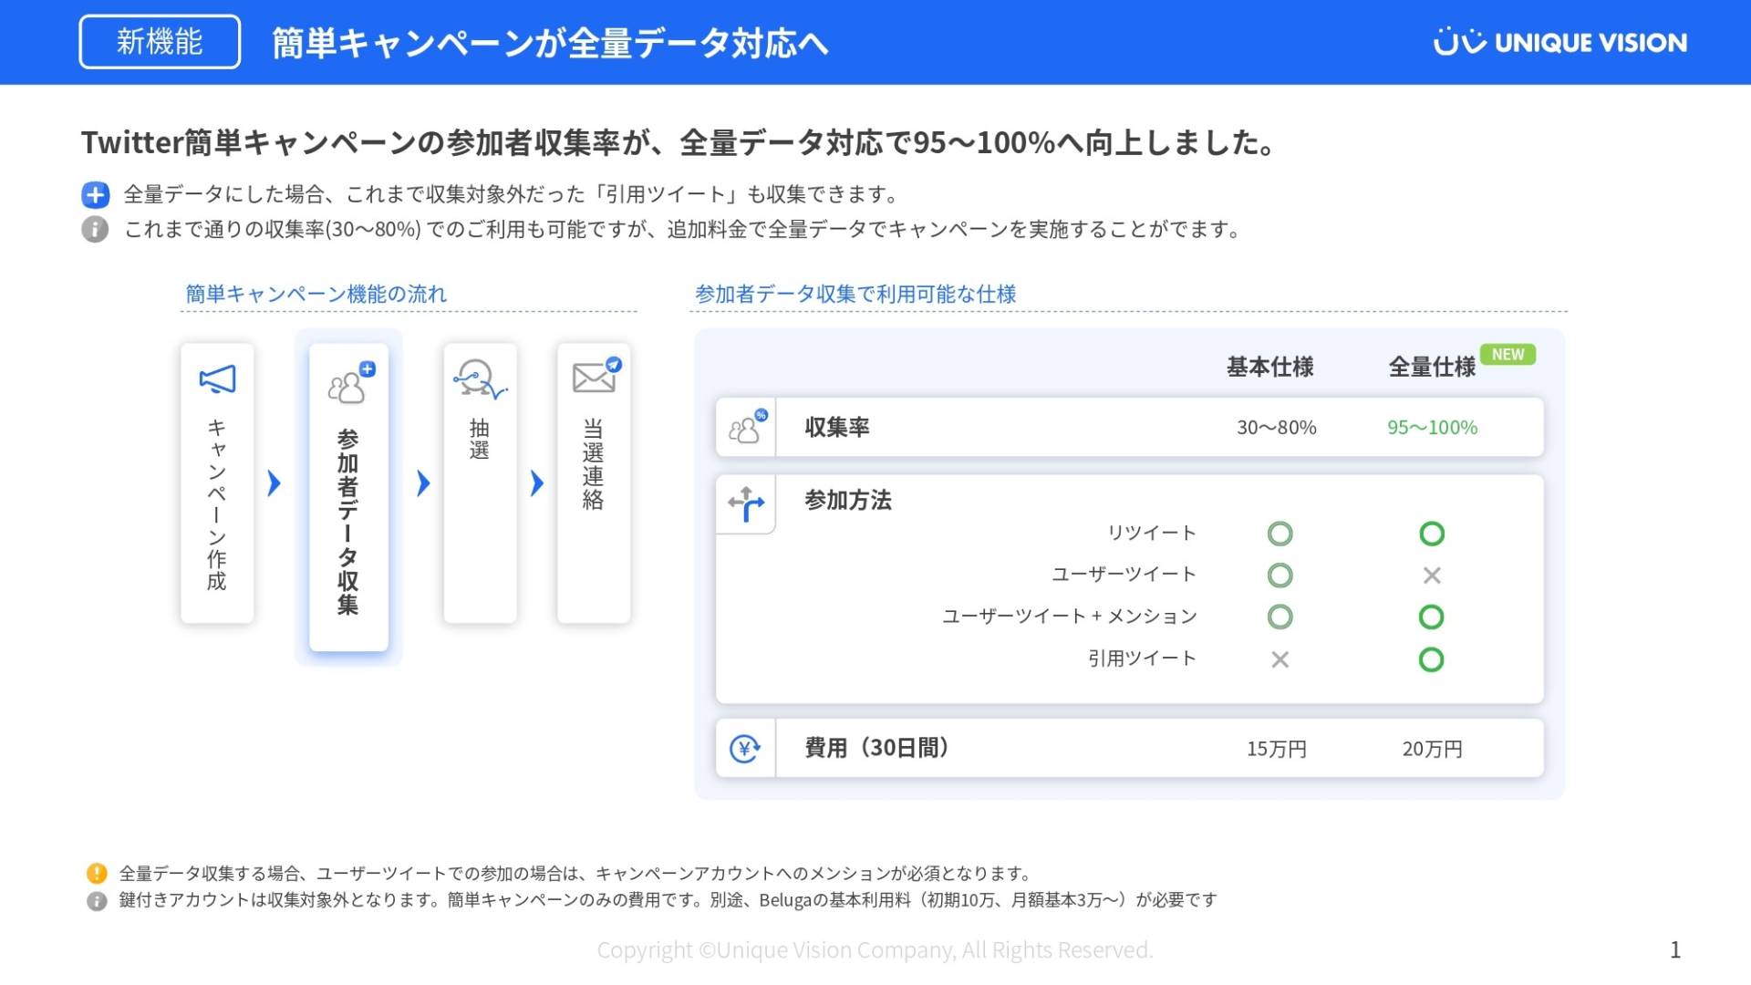Click 基本仕様 cross for 引用ツイート

point(1280,659)
